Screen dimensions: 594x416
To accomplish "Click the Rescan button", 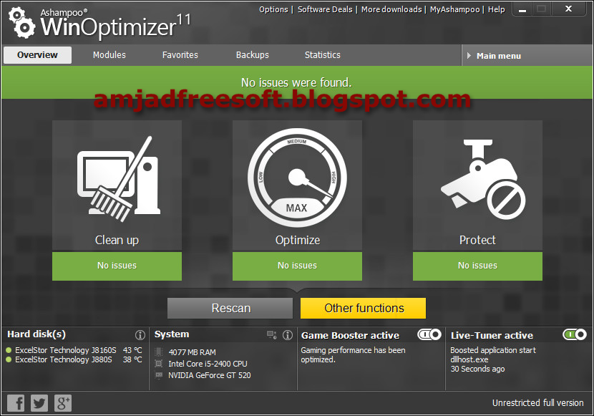I will 230,308.
